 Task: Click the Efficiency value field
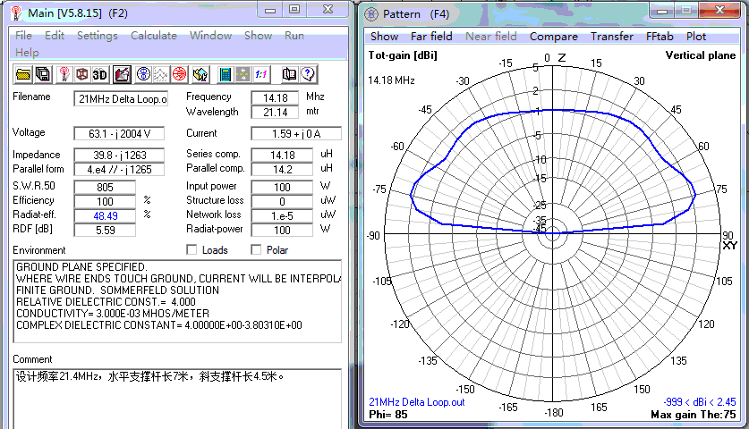click(105, 201)
